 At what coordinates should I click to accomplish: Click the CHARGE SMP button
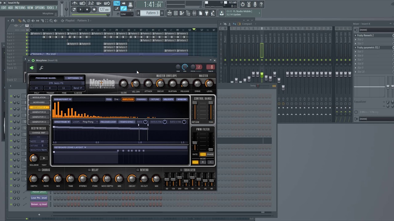39,133
